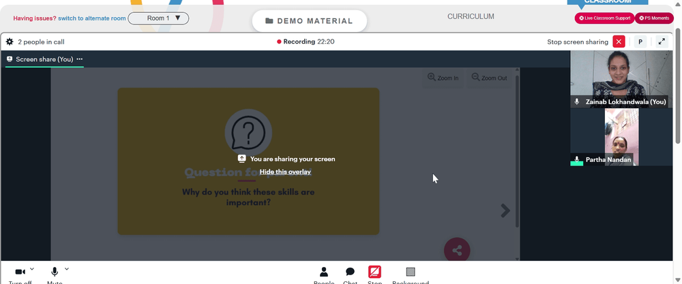The width and height of the screenshot is (682, 284).
Task: Click microphone icon beside Zainab Lokhandwala
Action: click(x=577, y=101)
